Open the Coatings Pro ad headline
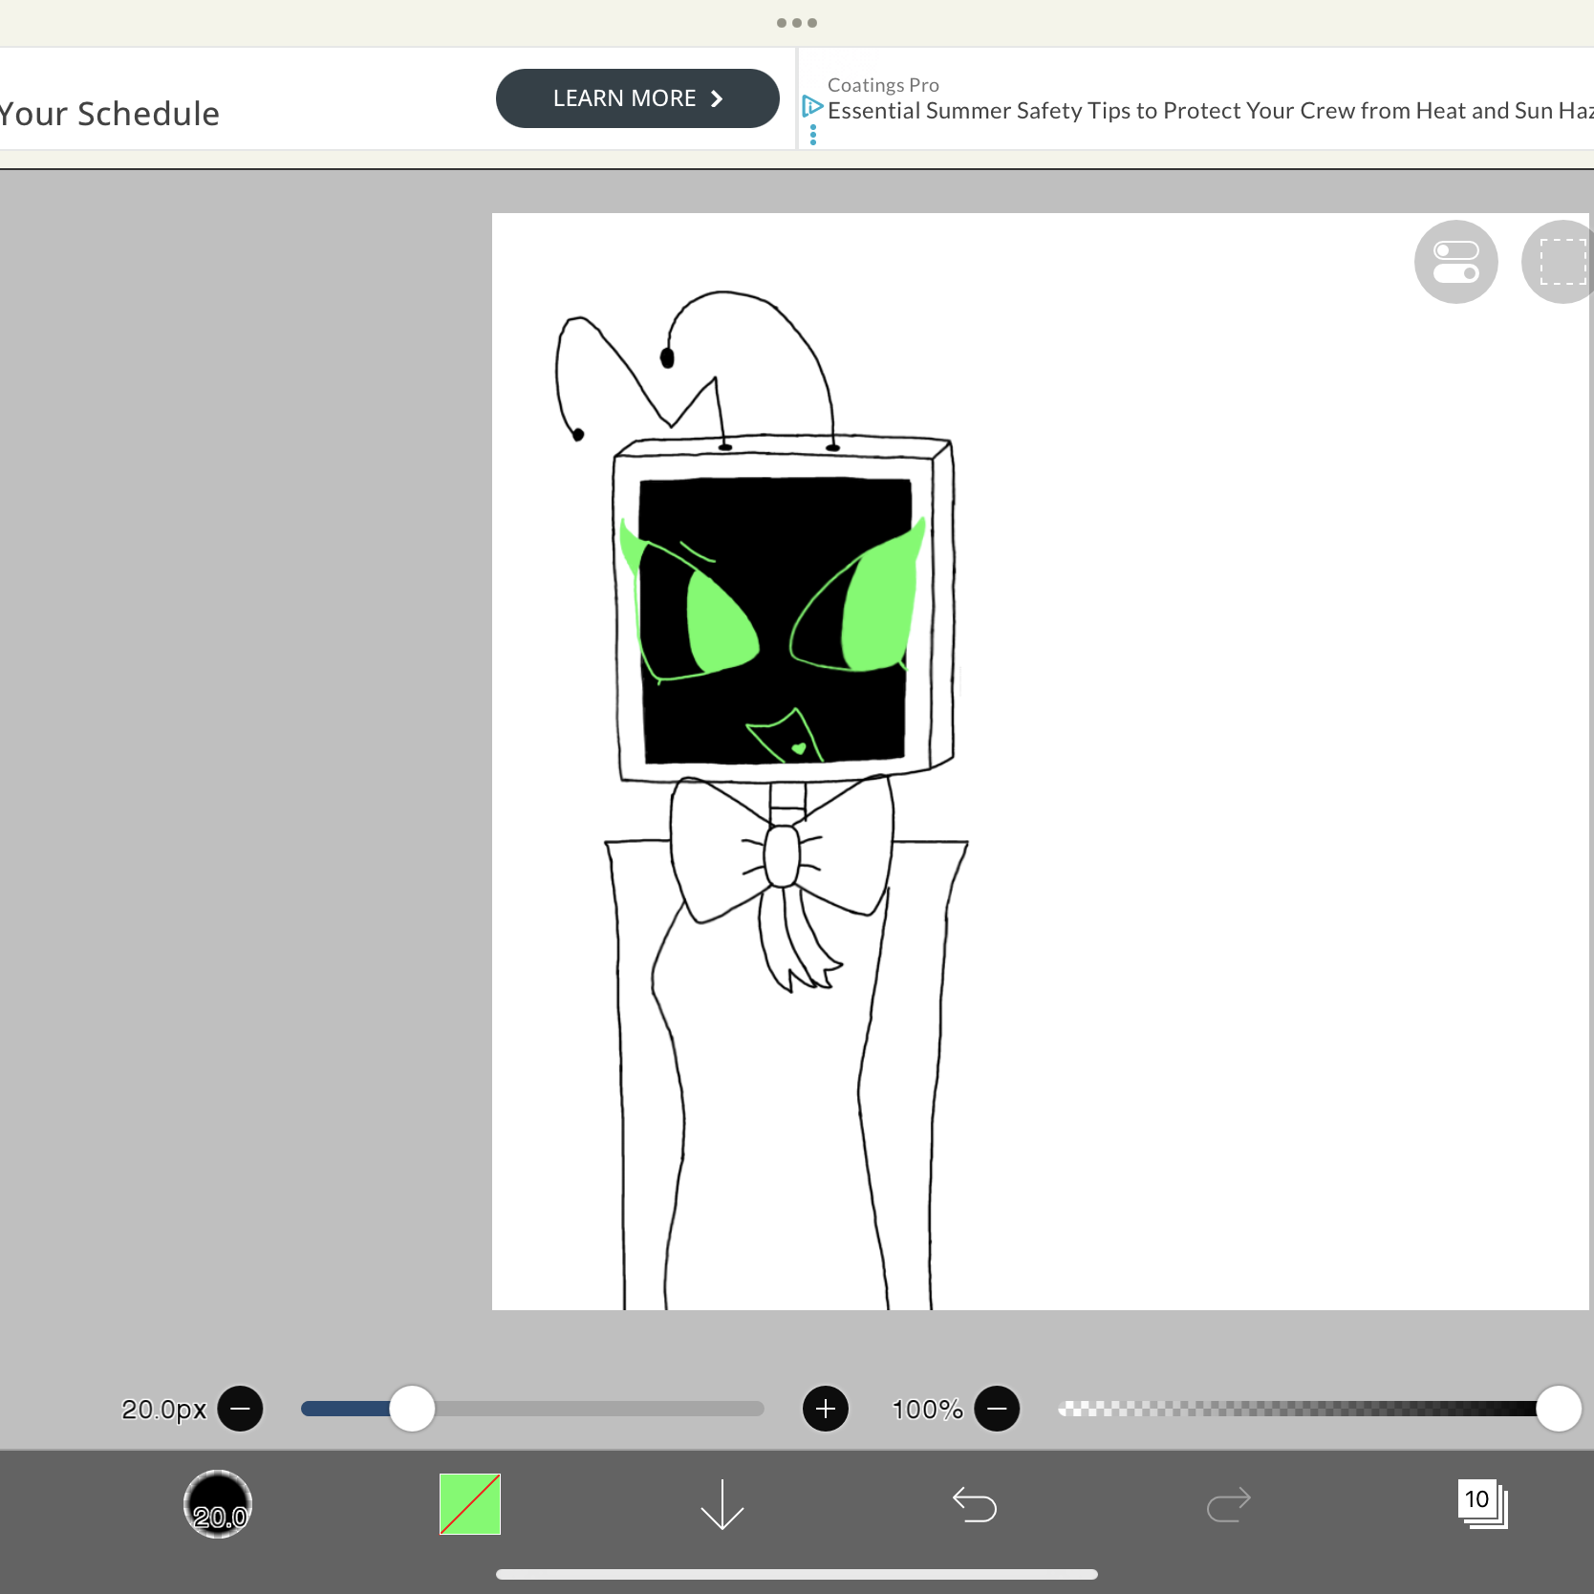The height and width of the screenshot is (1594, 1594). 1210,111
